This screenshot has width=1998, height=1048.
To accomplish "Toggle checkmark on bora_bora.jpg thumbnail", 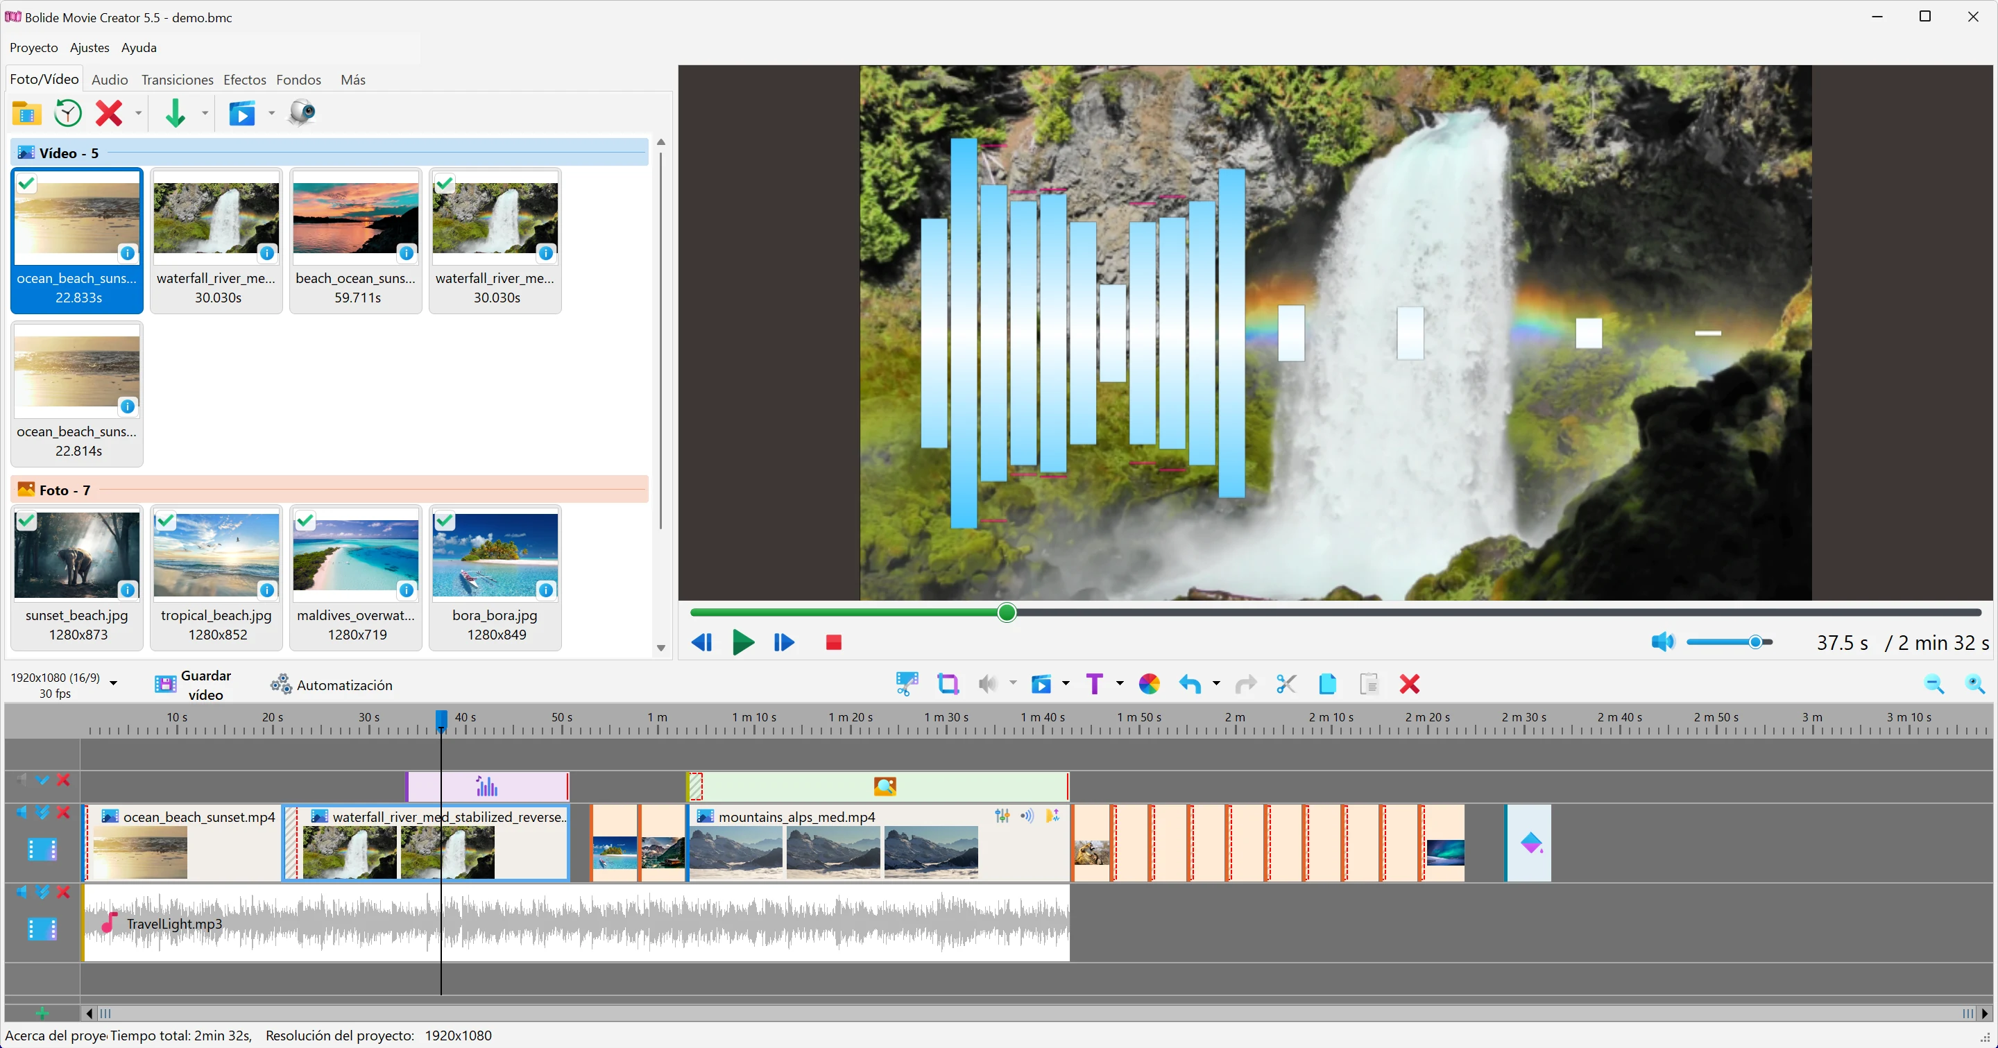I will click(445, 520).
